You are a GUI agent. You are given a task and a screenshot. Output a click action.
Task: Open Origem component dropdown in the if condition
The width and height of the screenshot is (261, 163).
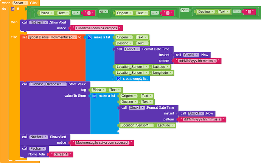(x=124, y=13)
